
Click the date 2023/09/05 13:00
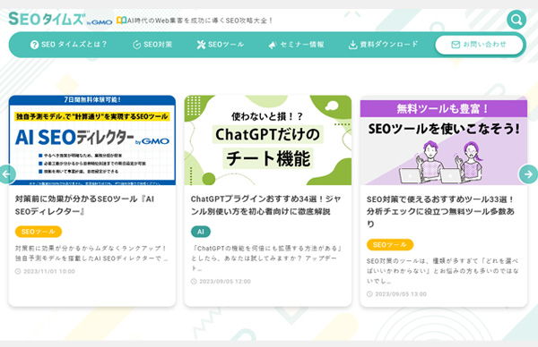401,294
